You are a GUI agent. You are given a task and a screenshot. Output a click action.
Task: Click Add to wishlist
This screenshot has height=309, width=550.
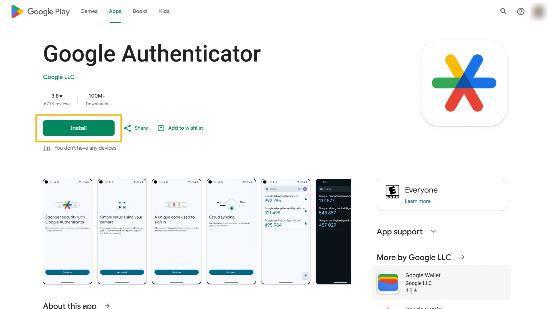(185, 128)
